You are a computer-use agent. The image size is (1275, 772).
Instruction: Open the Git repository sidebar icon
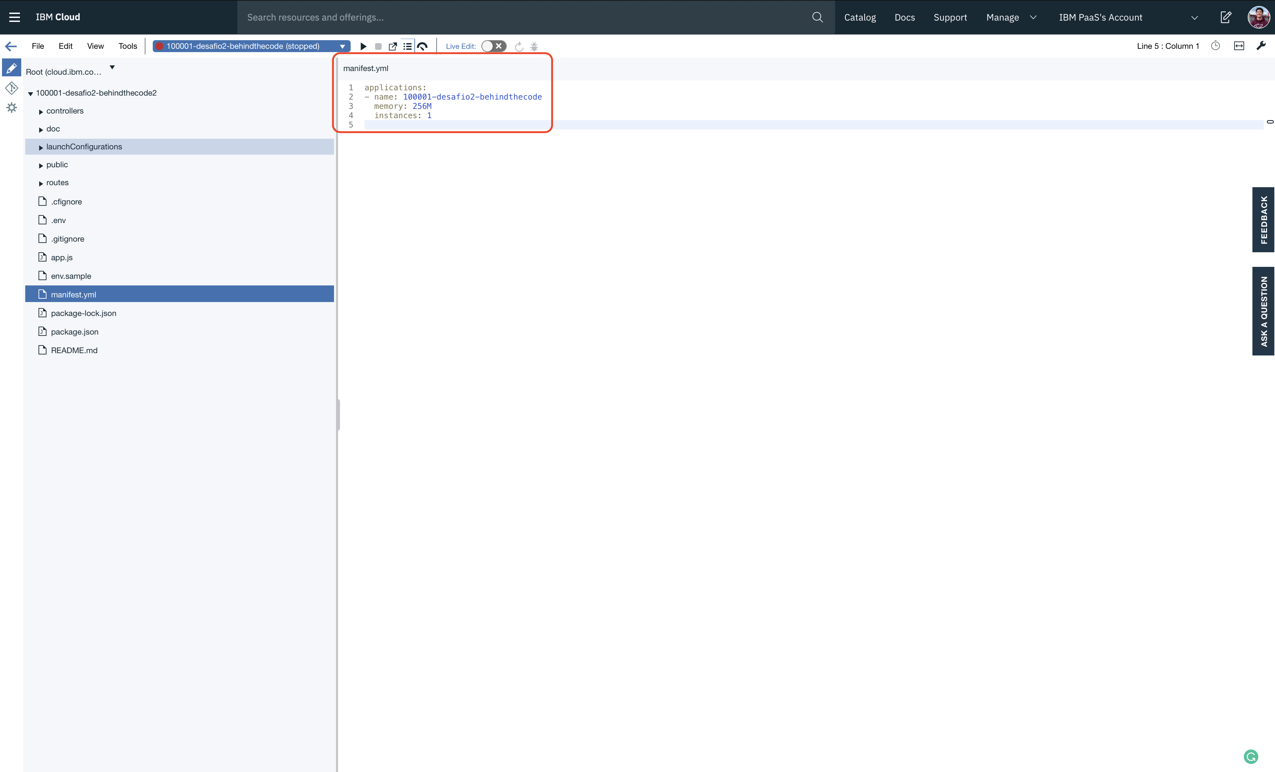pos(11,88)
